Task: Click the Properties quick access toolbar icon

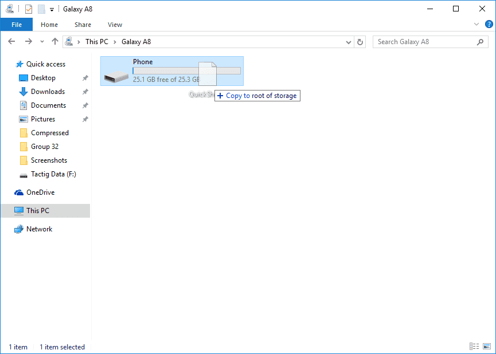Action: click(29, 9)
